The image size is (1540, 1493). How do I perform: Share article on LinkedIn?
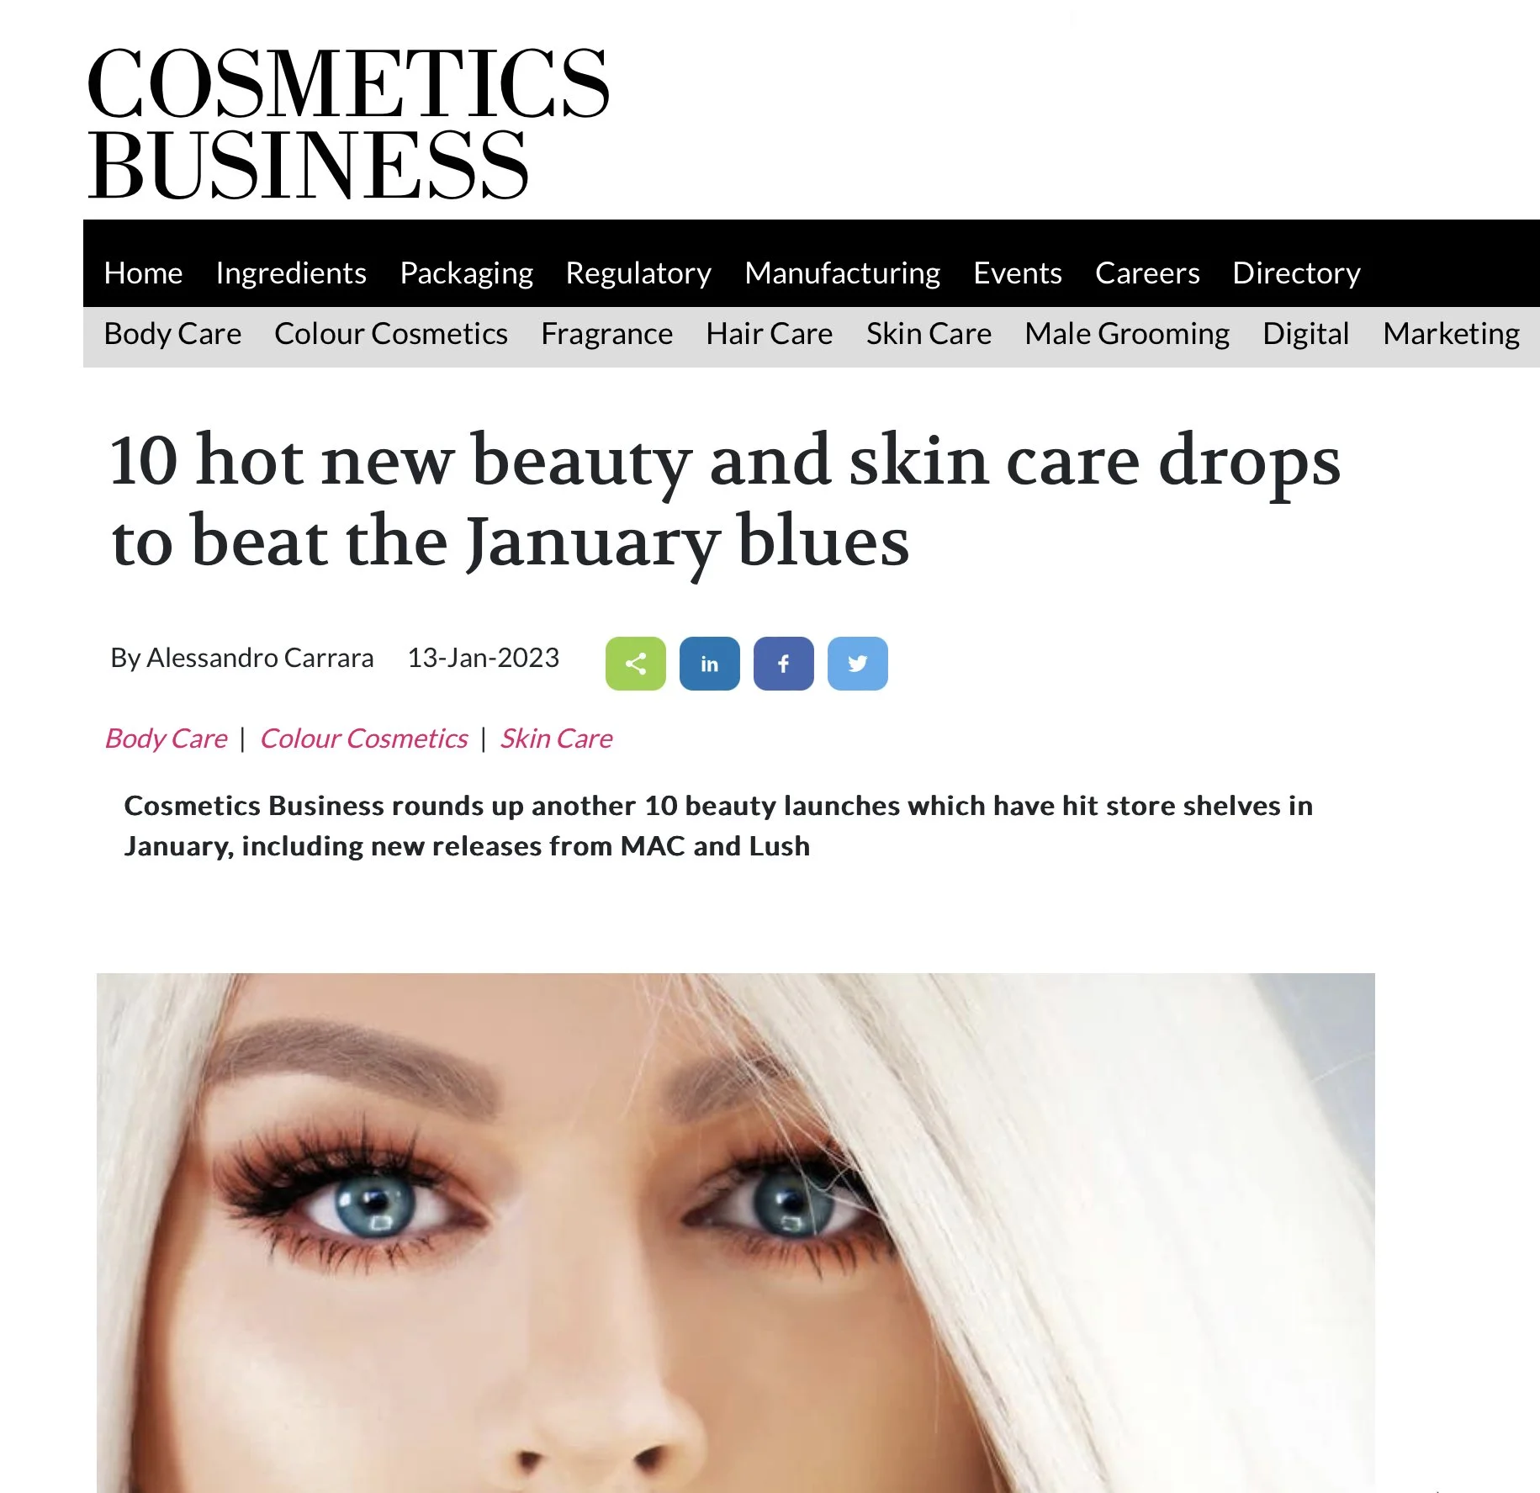coord(709,664)
